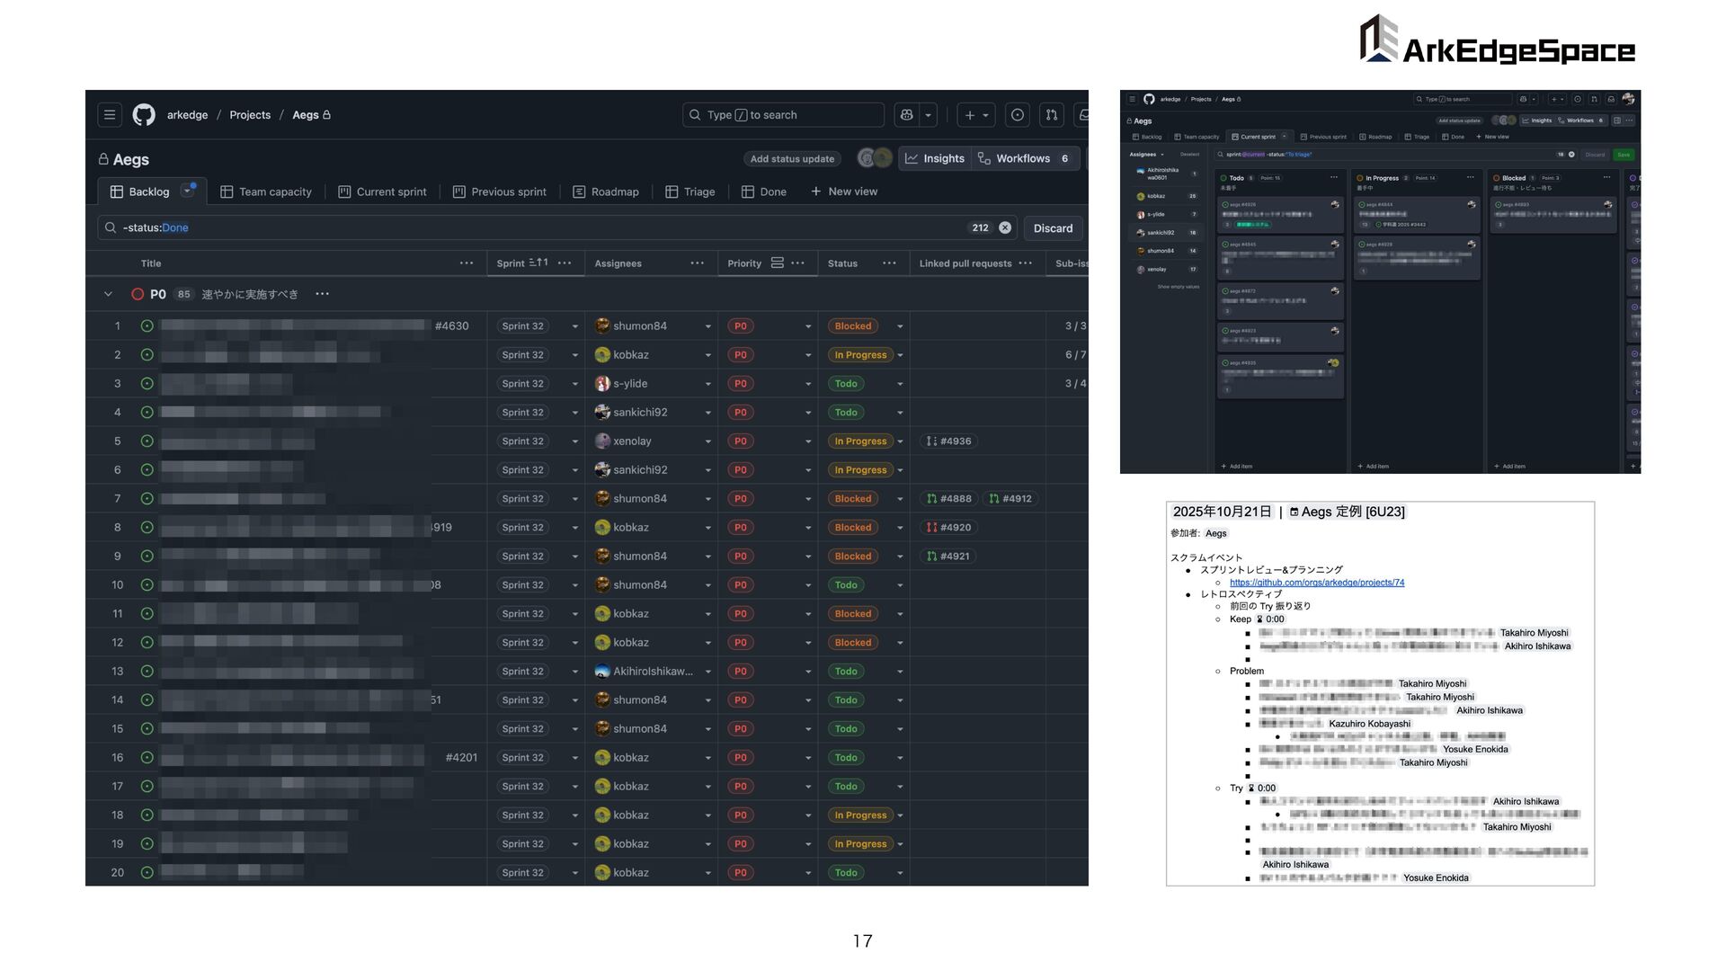Open the create new plus dropdown
This screenshot has width=1726, height=971.
(x=975, y=115)
